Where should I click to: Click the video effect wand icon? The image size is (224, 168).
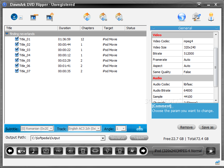point(50,17)
